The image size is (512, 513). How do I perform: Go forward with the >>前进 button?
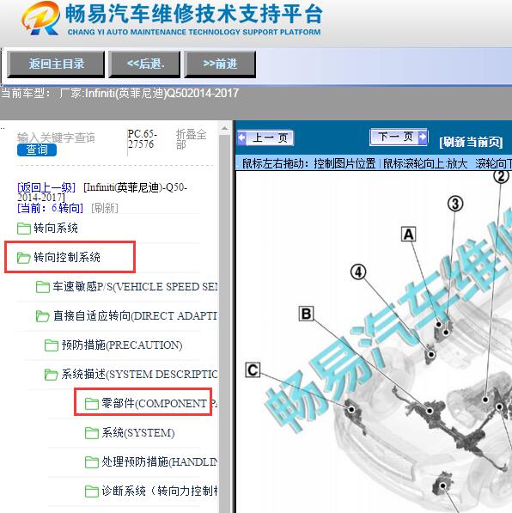point(220,64)
